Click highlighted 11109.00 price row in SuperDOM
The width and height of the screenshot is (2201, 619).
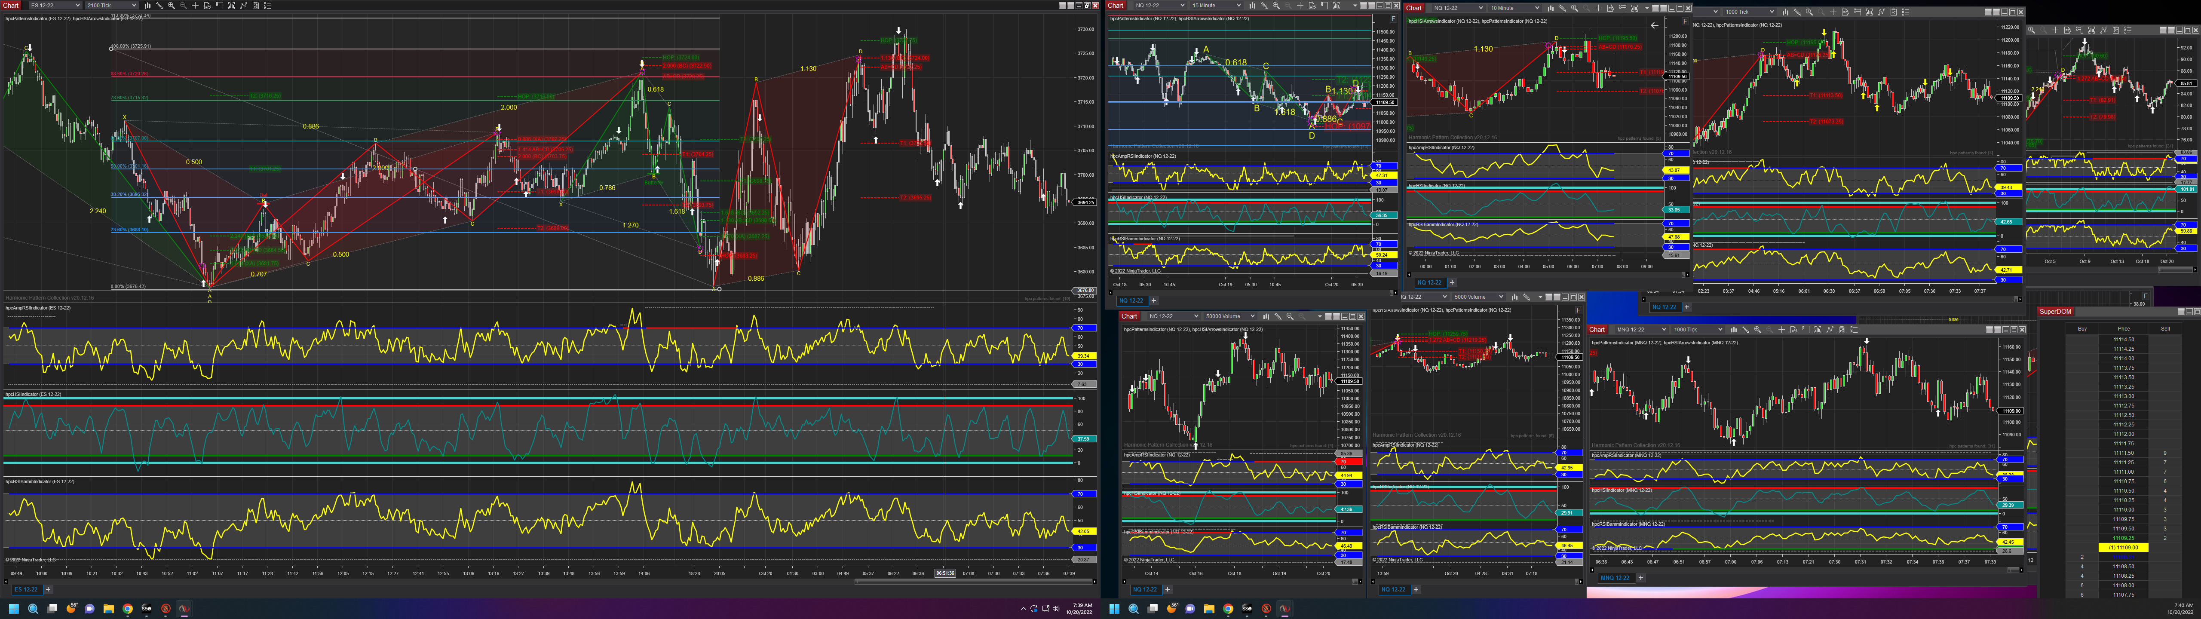(x=2123, y=547)
